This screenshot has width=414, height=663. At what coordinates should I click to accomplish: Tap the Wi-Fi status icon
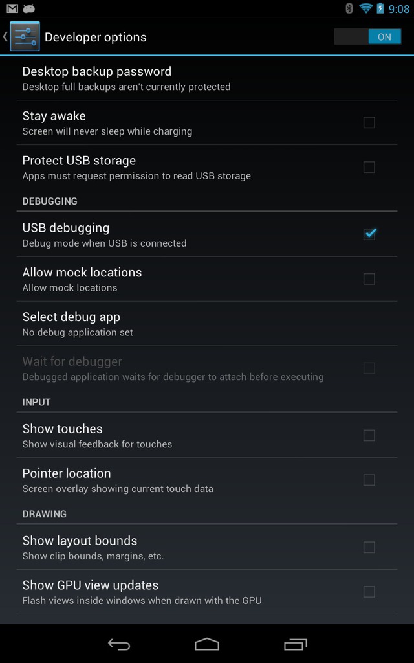(365, 8)
